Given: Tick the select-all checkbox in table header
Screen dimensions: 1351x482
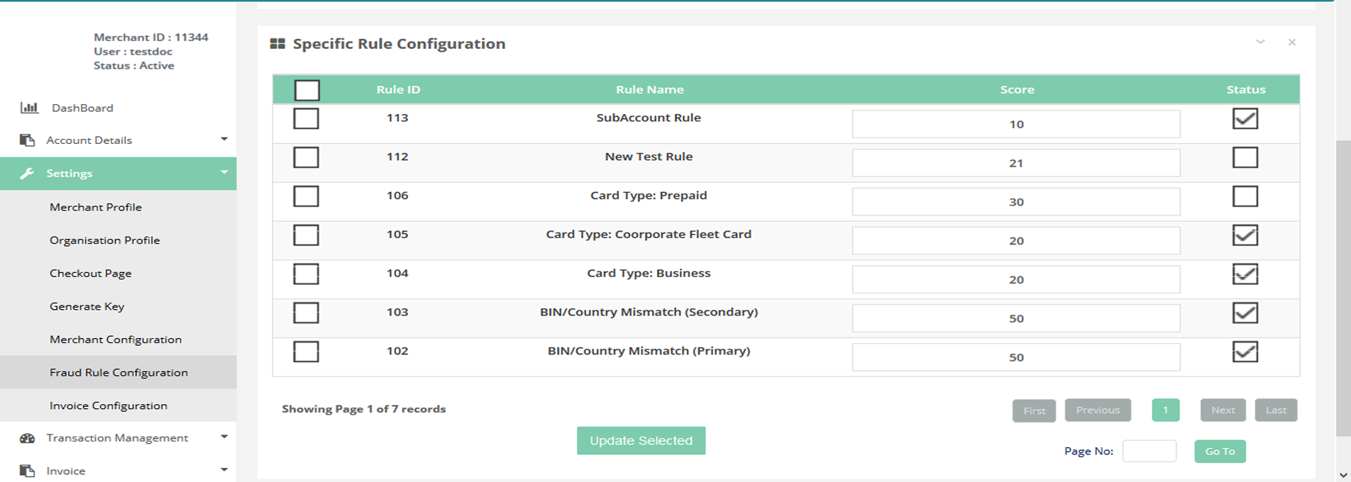Looking at the screenshot, I should (x=307, y=90).
